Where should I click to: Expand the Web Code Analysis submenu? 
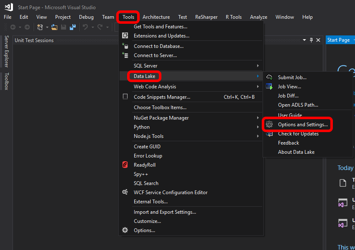pos(258,86)
